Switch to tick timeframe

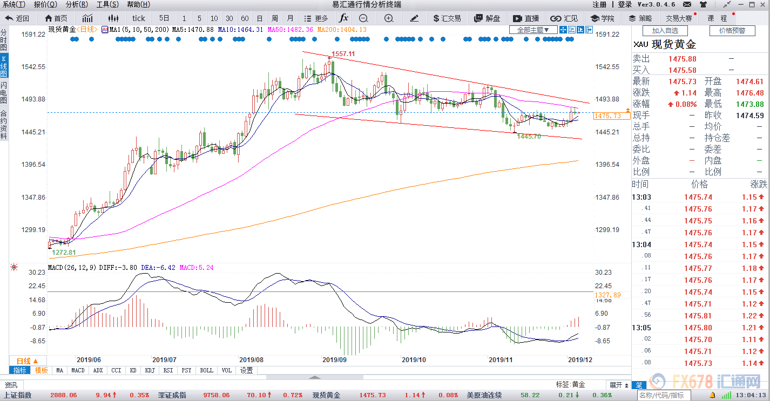[x=138, y=18]
